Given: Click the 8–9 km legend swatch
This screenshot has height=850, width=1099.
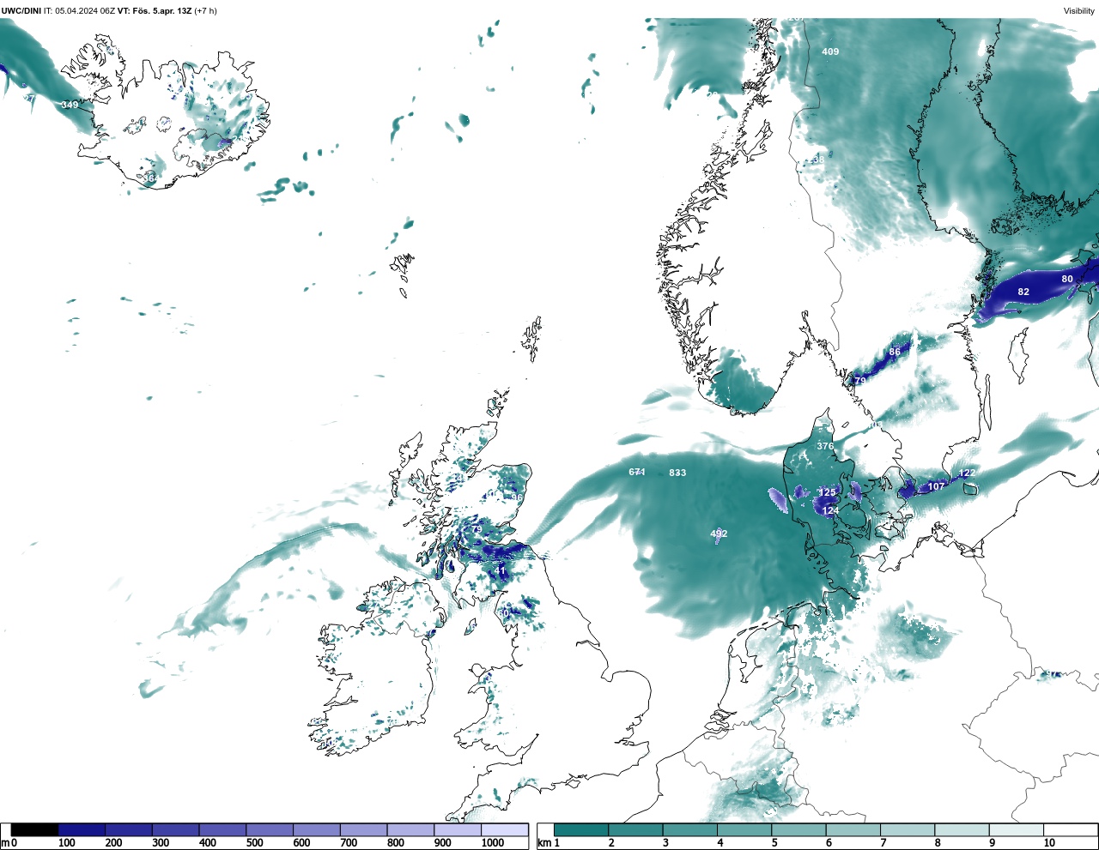Looking at the screenshot, I should coord(962,830).
